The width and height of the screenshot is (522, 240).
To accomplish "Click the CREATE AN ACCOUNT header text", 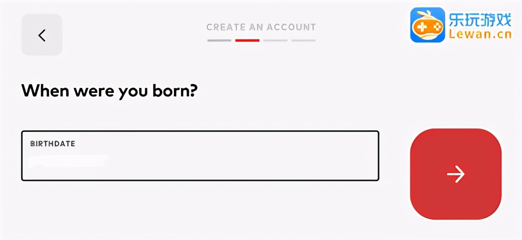I will [x=261, y=27].
